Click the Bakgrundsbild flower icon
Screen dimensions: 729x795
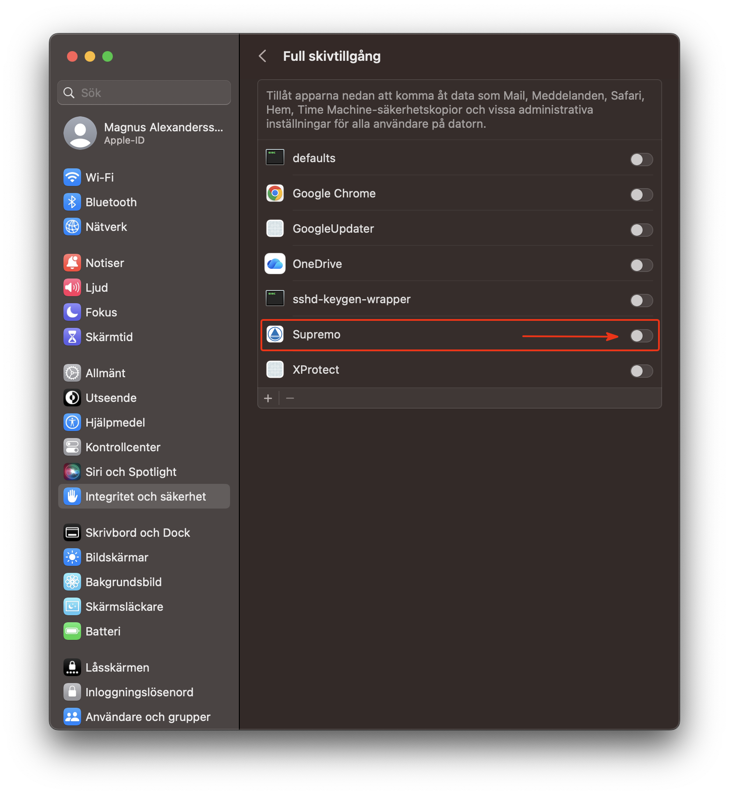72,582
